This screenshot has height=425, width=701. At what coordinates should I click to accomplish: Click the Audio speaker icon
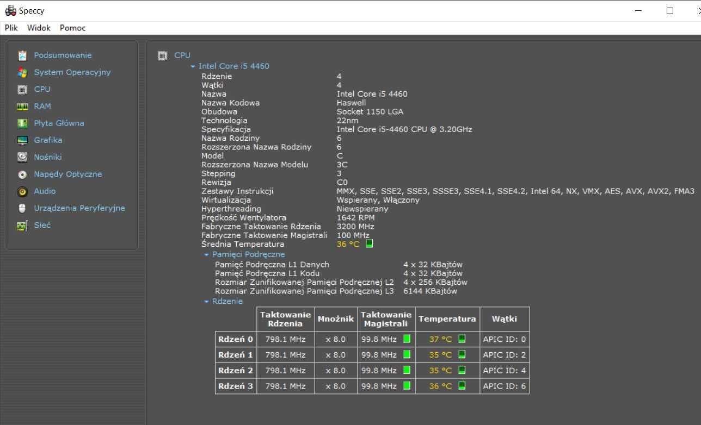22,191
